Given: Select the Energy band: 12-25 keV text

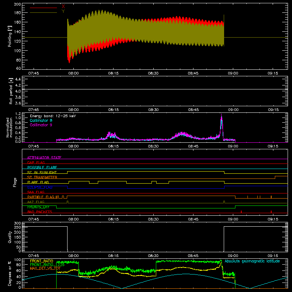Looking at the screenshot, I should point(53,116).
